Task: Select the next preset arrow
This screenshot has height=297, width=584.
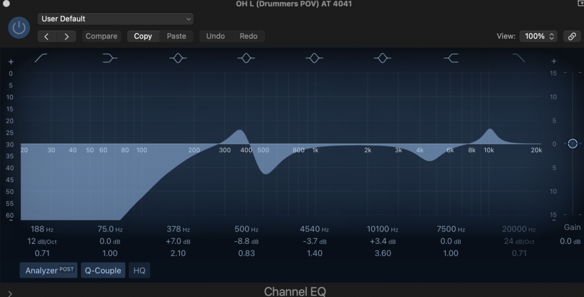Action: coord(67,36)
